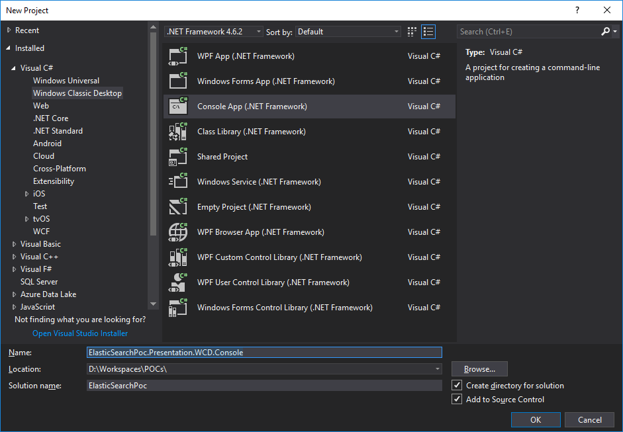
Task: Expand the Visual F# node
Action: (14, 269)
